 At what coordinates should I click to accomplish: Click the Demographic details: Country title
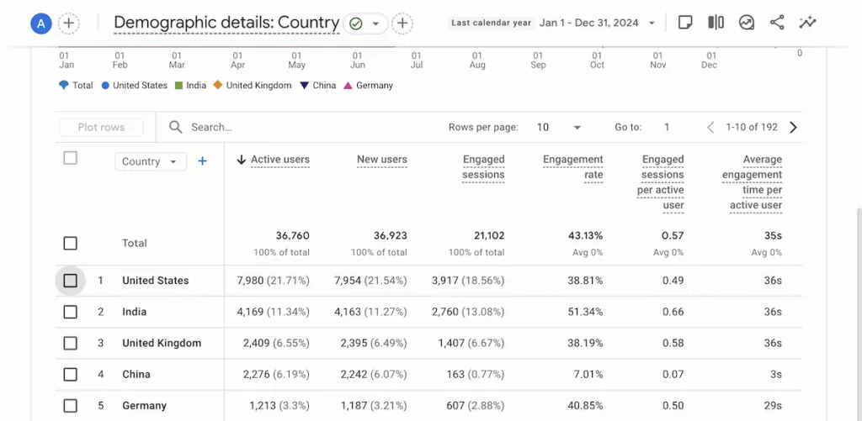[226, 23]
